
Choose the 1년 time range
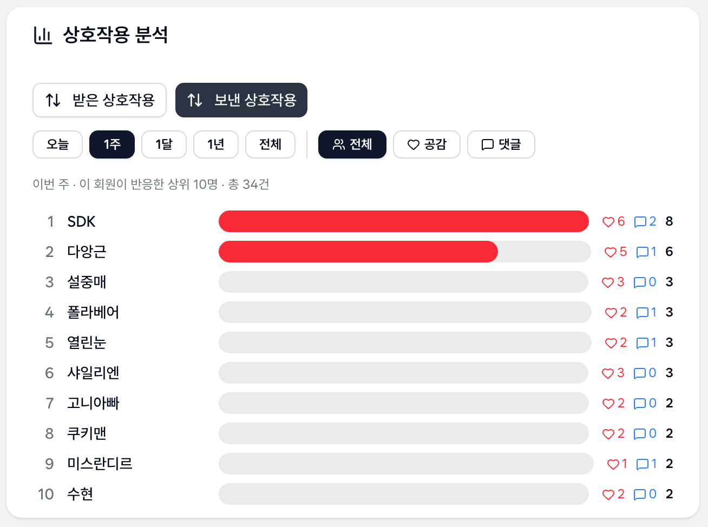coord(216,144)
